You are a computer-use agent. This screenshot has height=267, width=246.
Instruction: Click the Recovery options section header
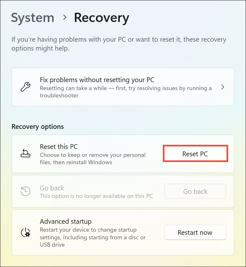[38, 127]
